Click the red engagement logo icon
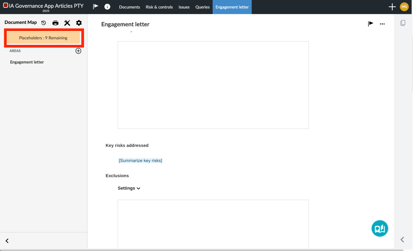413x251 pixels. point(5,5)
